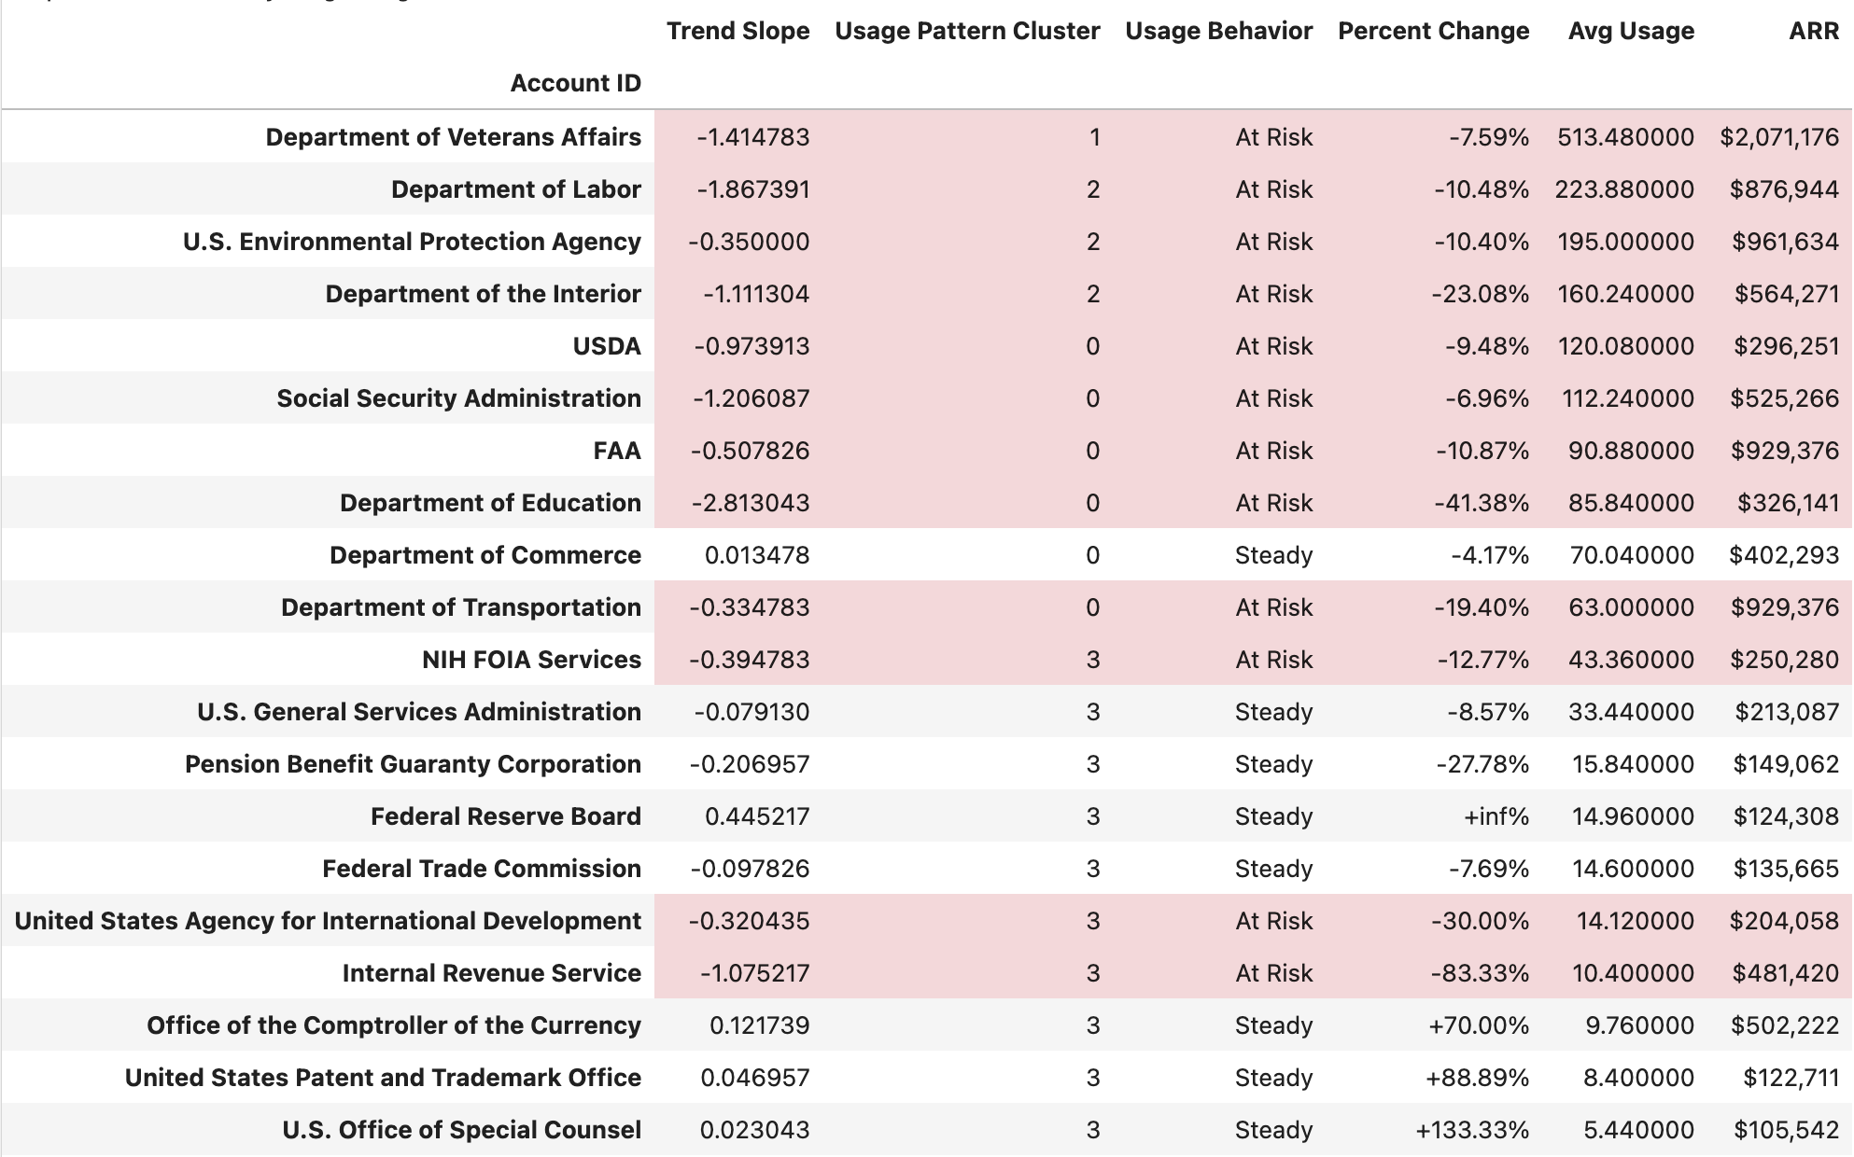Sort by the Avg Usage column header
1854x1157 pixels.
pyautogui.click(x=1630, y=31)
